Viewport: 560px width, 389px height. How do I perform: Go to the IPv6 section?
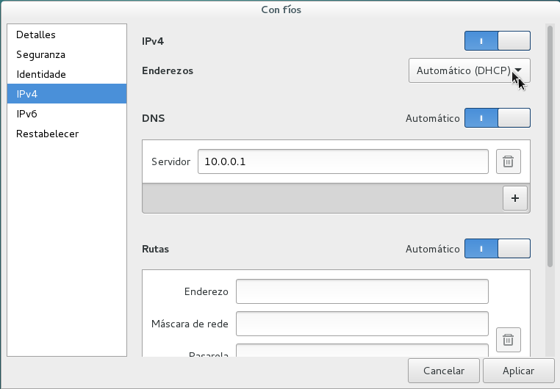[x=67, y=114]
